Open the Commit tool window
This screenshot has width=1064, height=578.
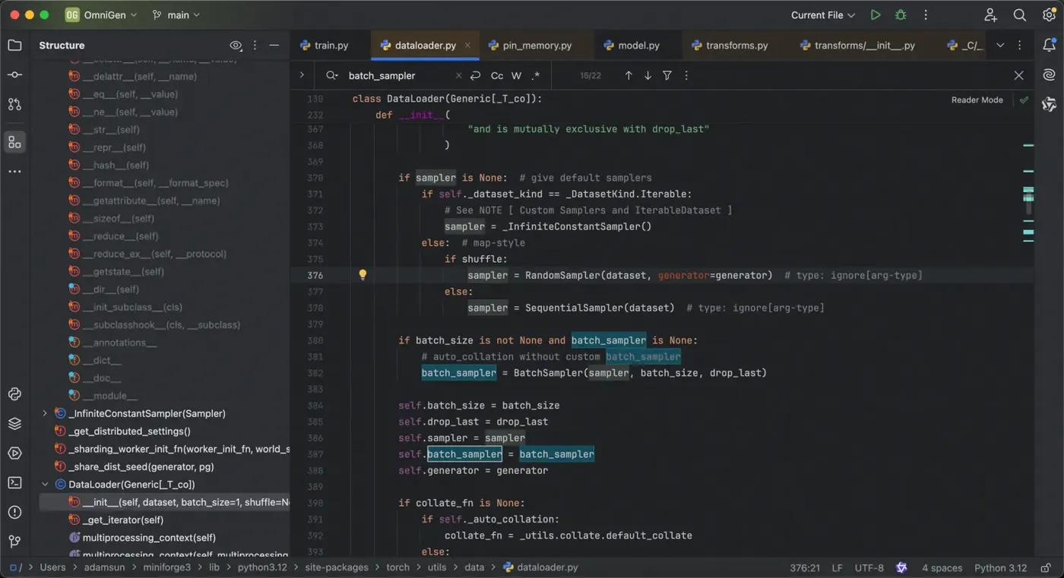pos(14,74)
